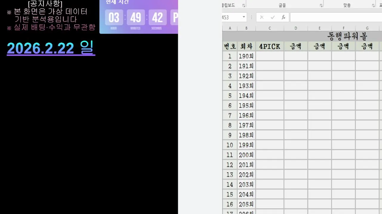382x214 pixels.
Task: Click the [공지사항] notice heading
Action: [45, 4]
